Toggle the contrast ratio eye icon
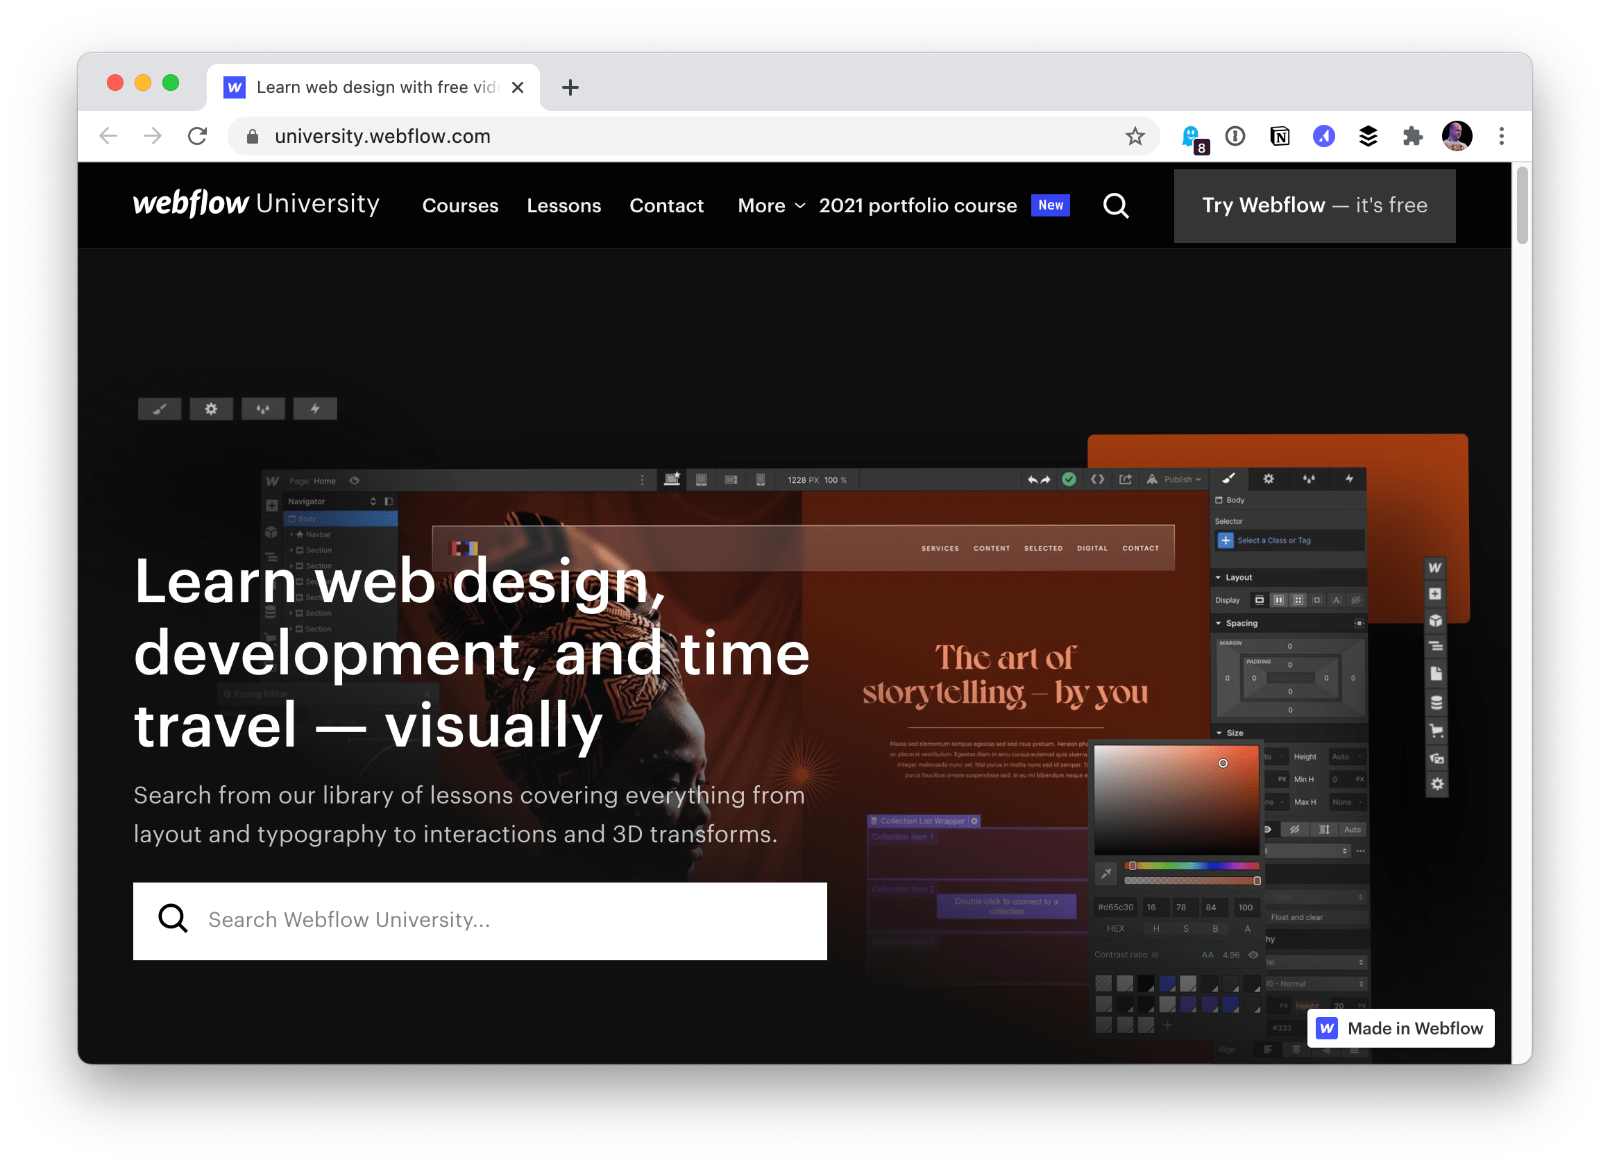The width and height of the screenshot is (1610, 1167). click(x=1253, y=955)
